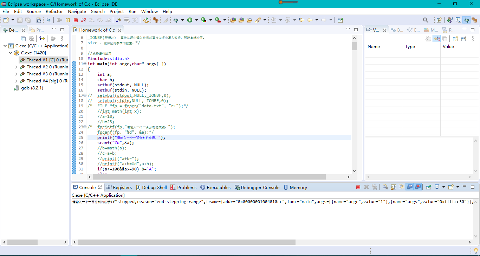This screenshot has height=256, width=480.
Task: Select gdb (8.2.1) entry in the Debug view
Action: (x=32, y=88)
